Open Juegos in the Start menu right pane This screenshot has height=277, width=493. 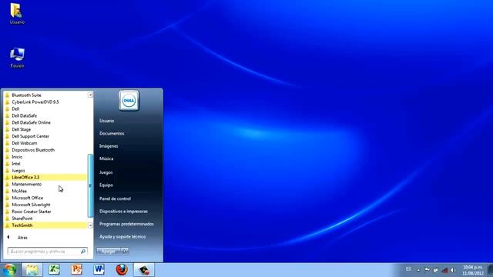106,172
